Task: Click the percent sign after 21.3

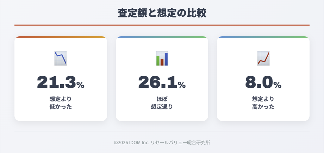Action: click(x=80, y=85)
